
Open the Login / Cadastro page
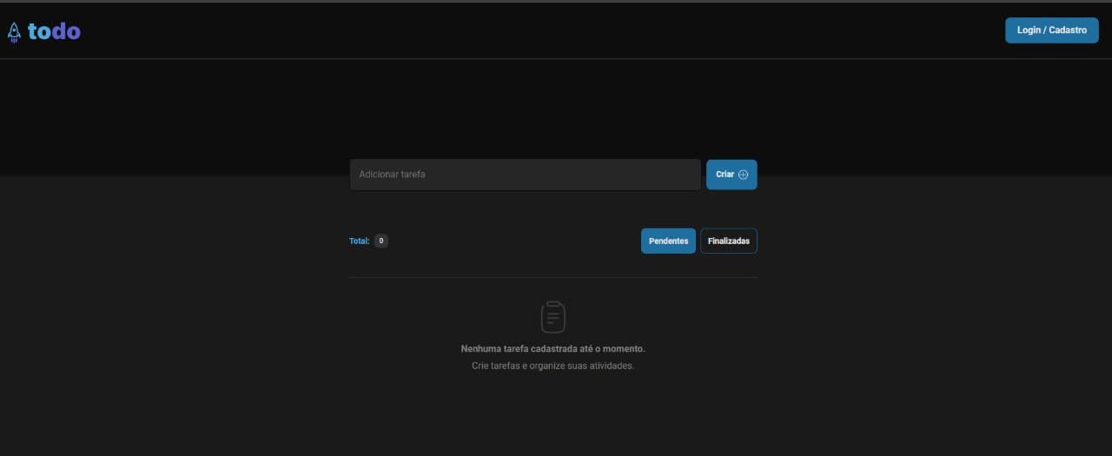point(1051,30)
